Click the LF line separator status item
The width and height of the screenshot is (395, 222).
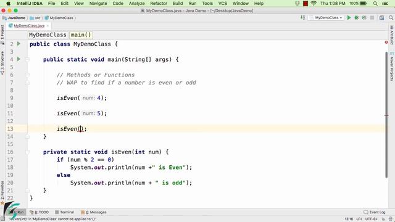(x=359, y=219)
